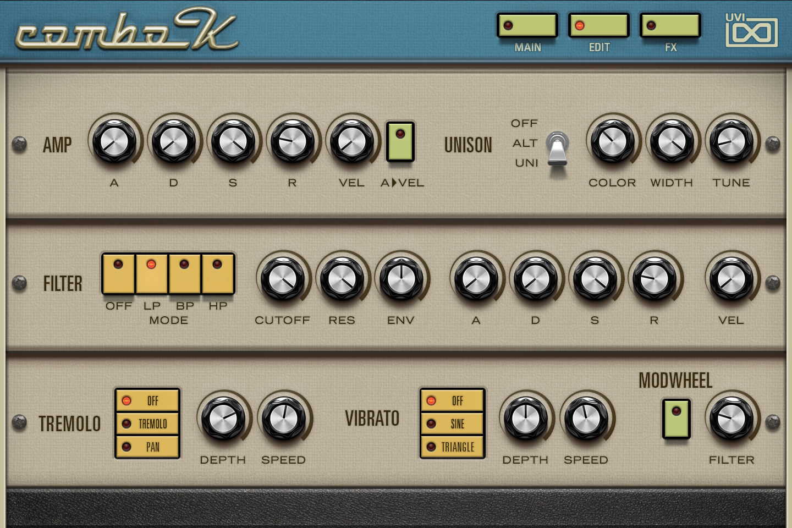Adjust the unison COLOR knob
This screenshot has width=792, height=528.
coord(613,142)
